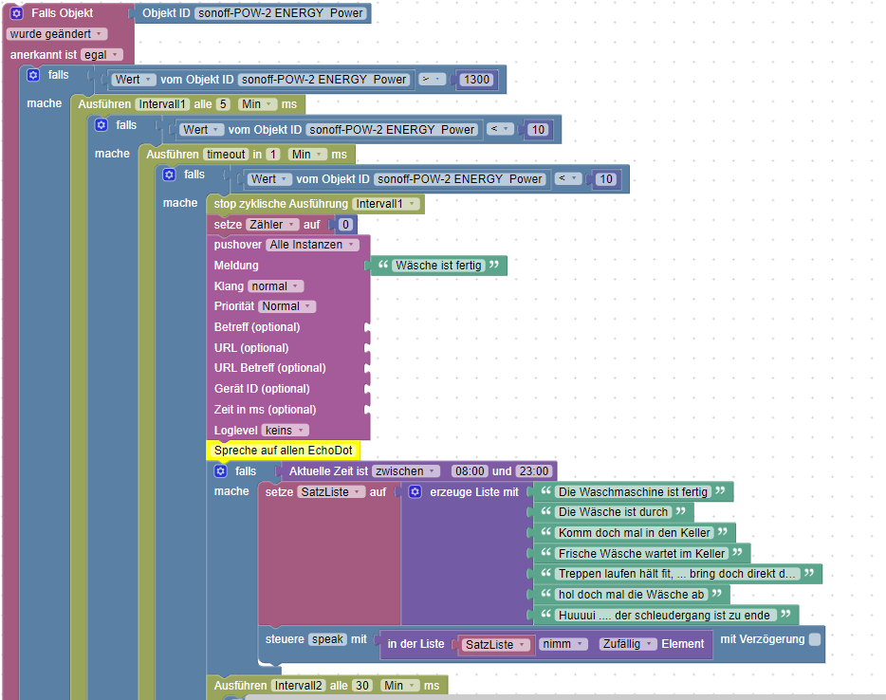Open Wert dropdown in 1300 comparison row
The image size is (886, 700).
134,80
